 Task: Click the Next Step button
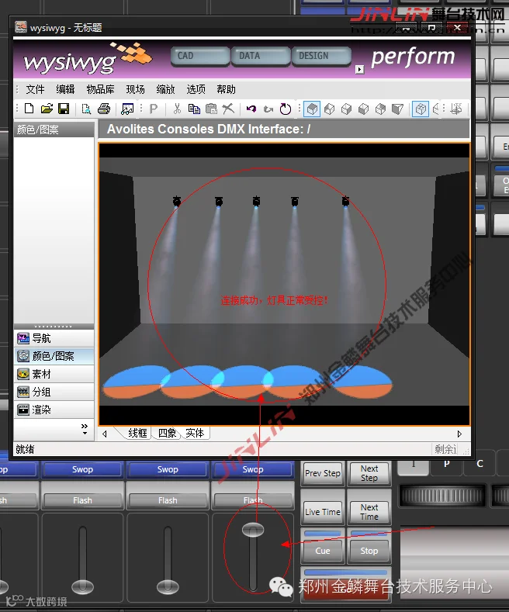pos(369,473)
